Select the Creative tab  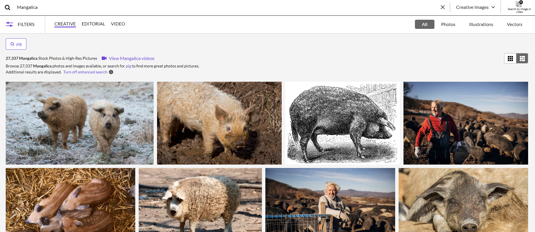[x=65, y=24]
